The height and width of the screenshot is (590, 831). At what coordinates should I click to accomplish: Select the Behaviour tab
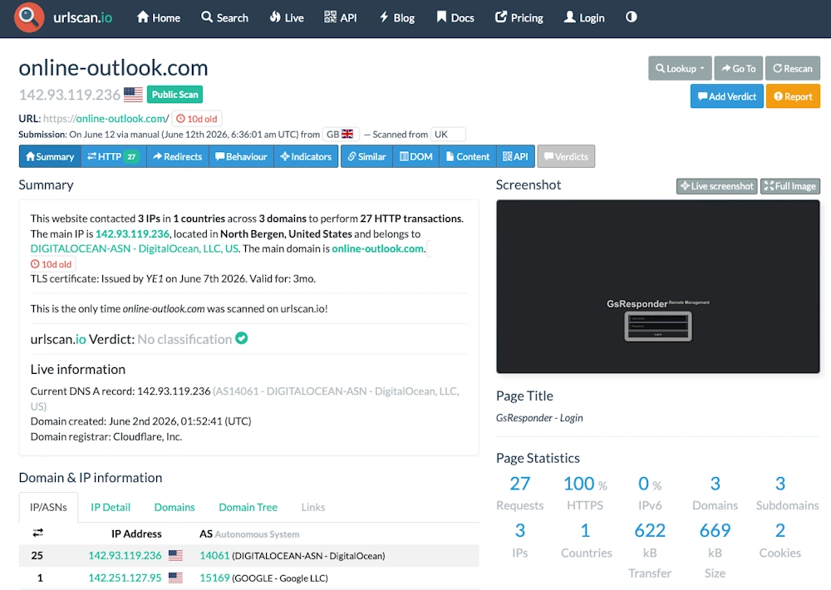241,156
